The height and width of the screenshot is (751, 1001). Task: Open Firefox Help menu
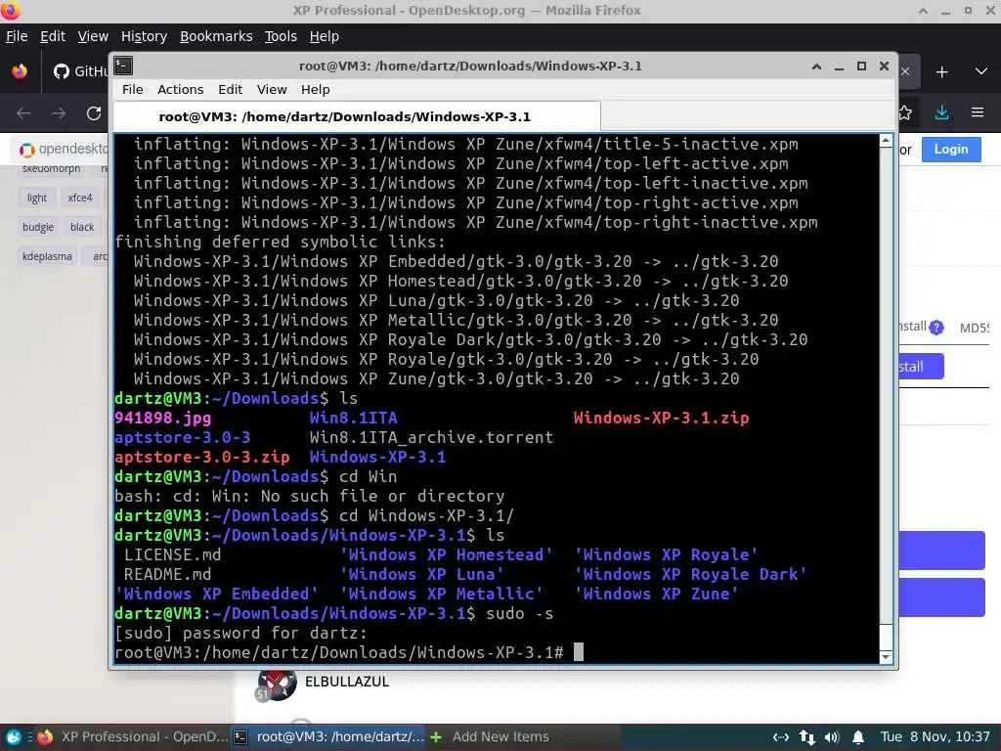[x=325, y=36]
